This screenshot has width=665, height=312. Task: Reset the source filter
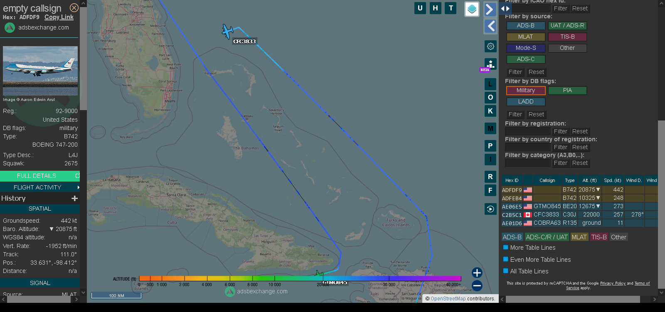536,72
